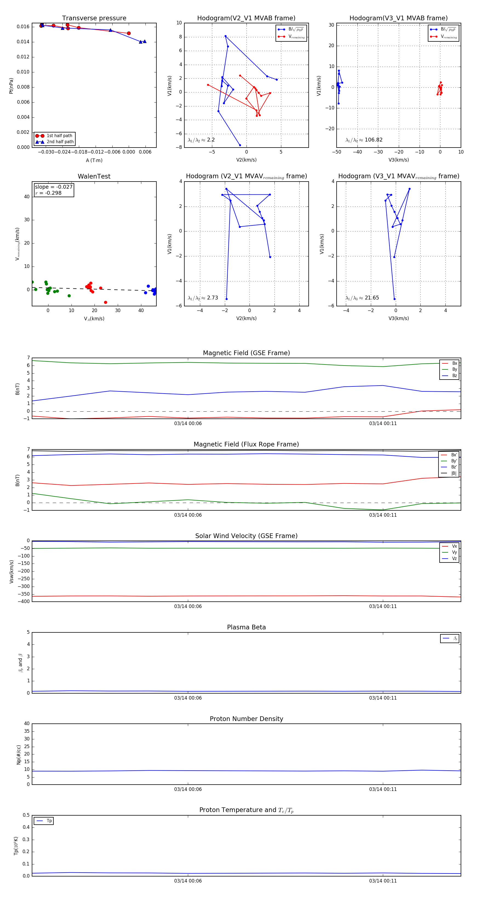Click the lowest blue point in the V2_V1 MVAB hodogram
This screenshot has width=493, height=905.
click(x=240, y=145)
